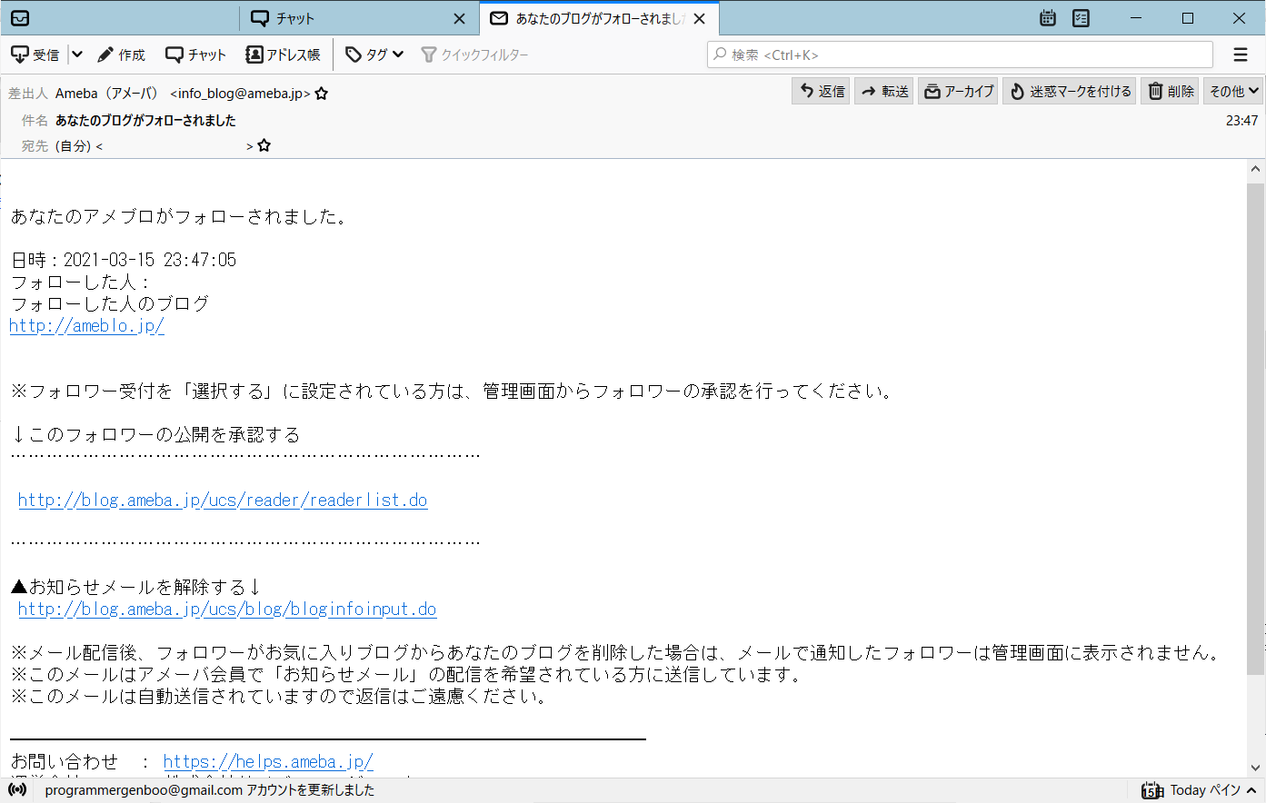This screenshot has width=1266, height=803.
Task: Click the message time 23:47
Action: point(1241,120)
